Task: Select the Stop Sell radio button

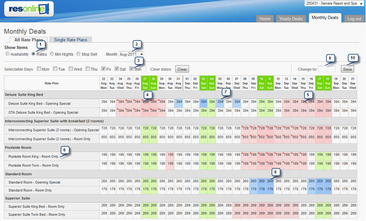Action: click(78, 54)
